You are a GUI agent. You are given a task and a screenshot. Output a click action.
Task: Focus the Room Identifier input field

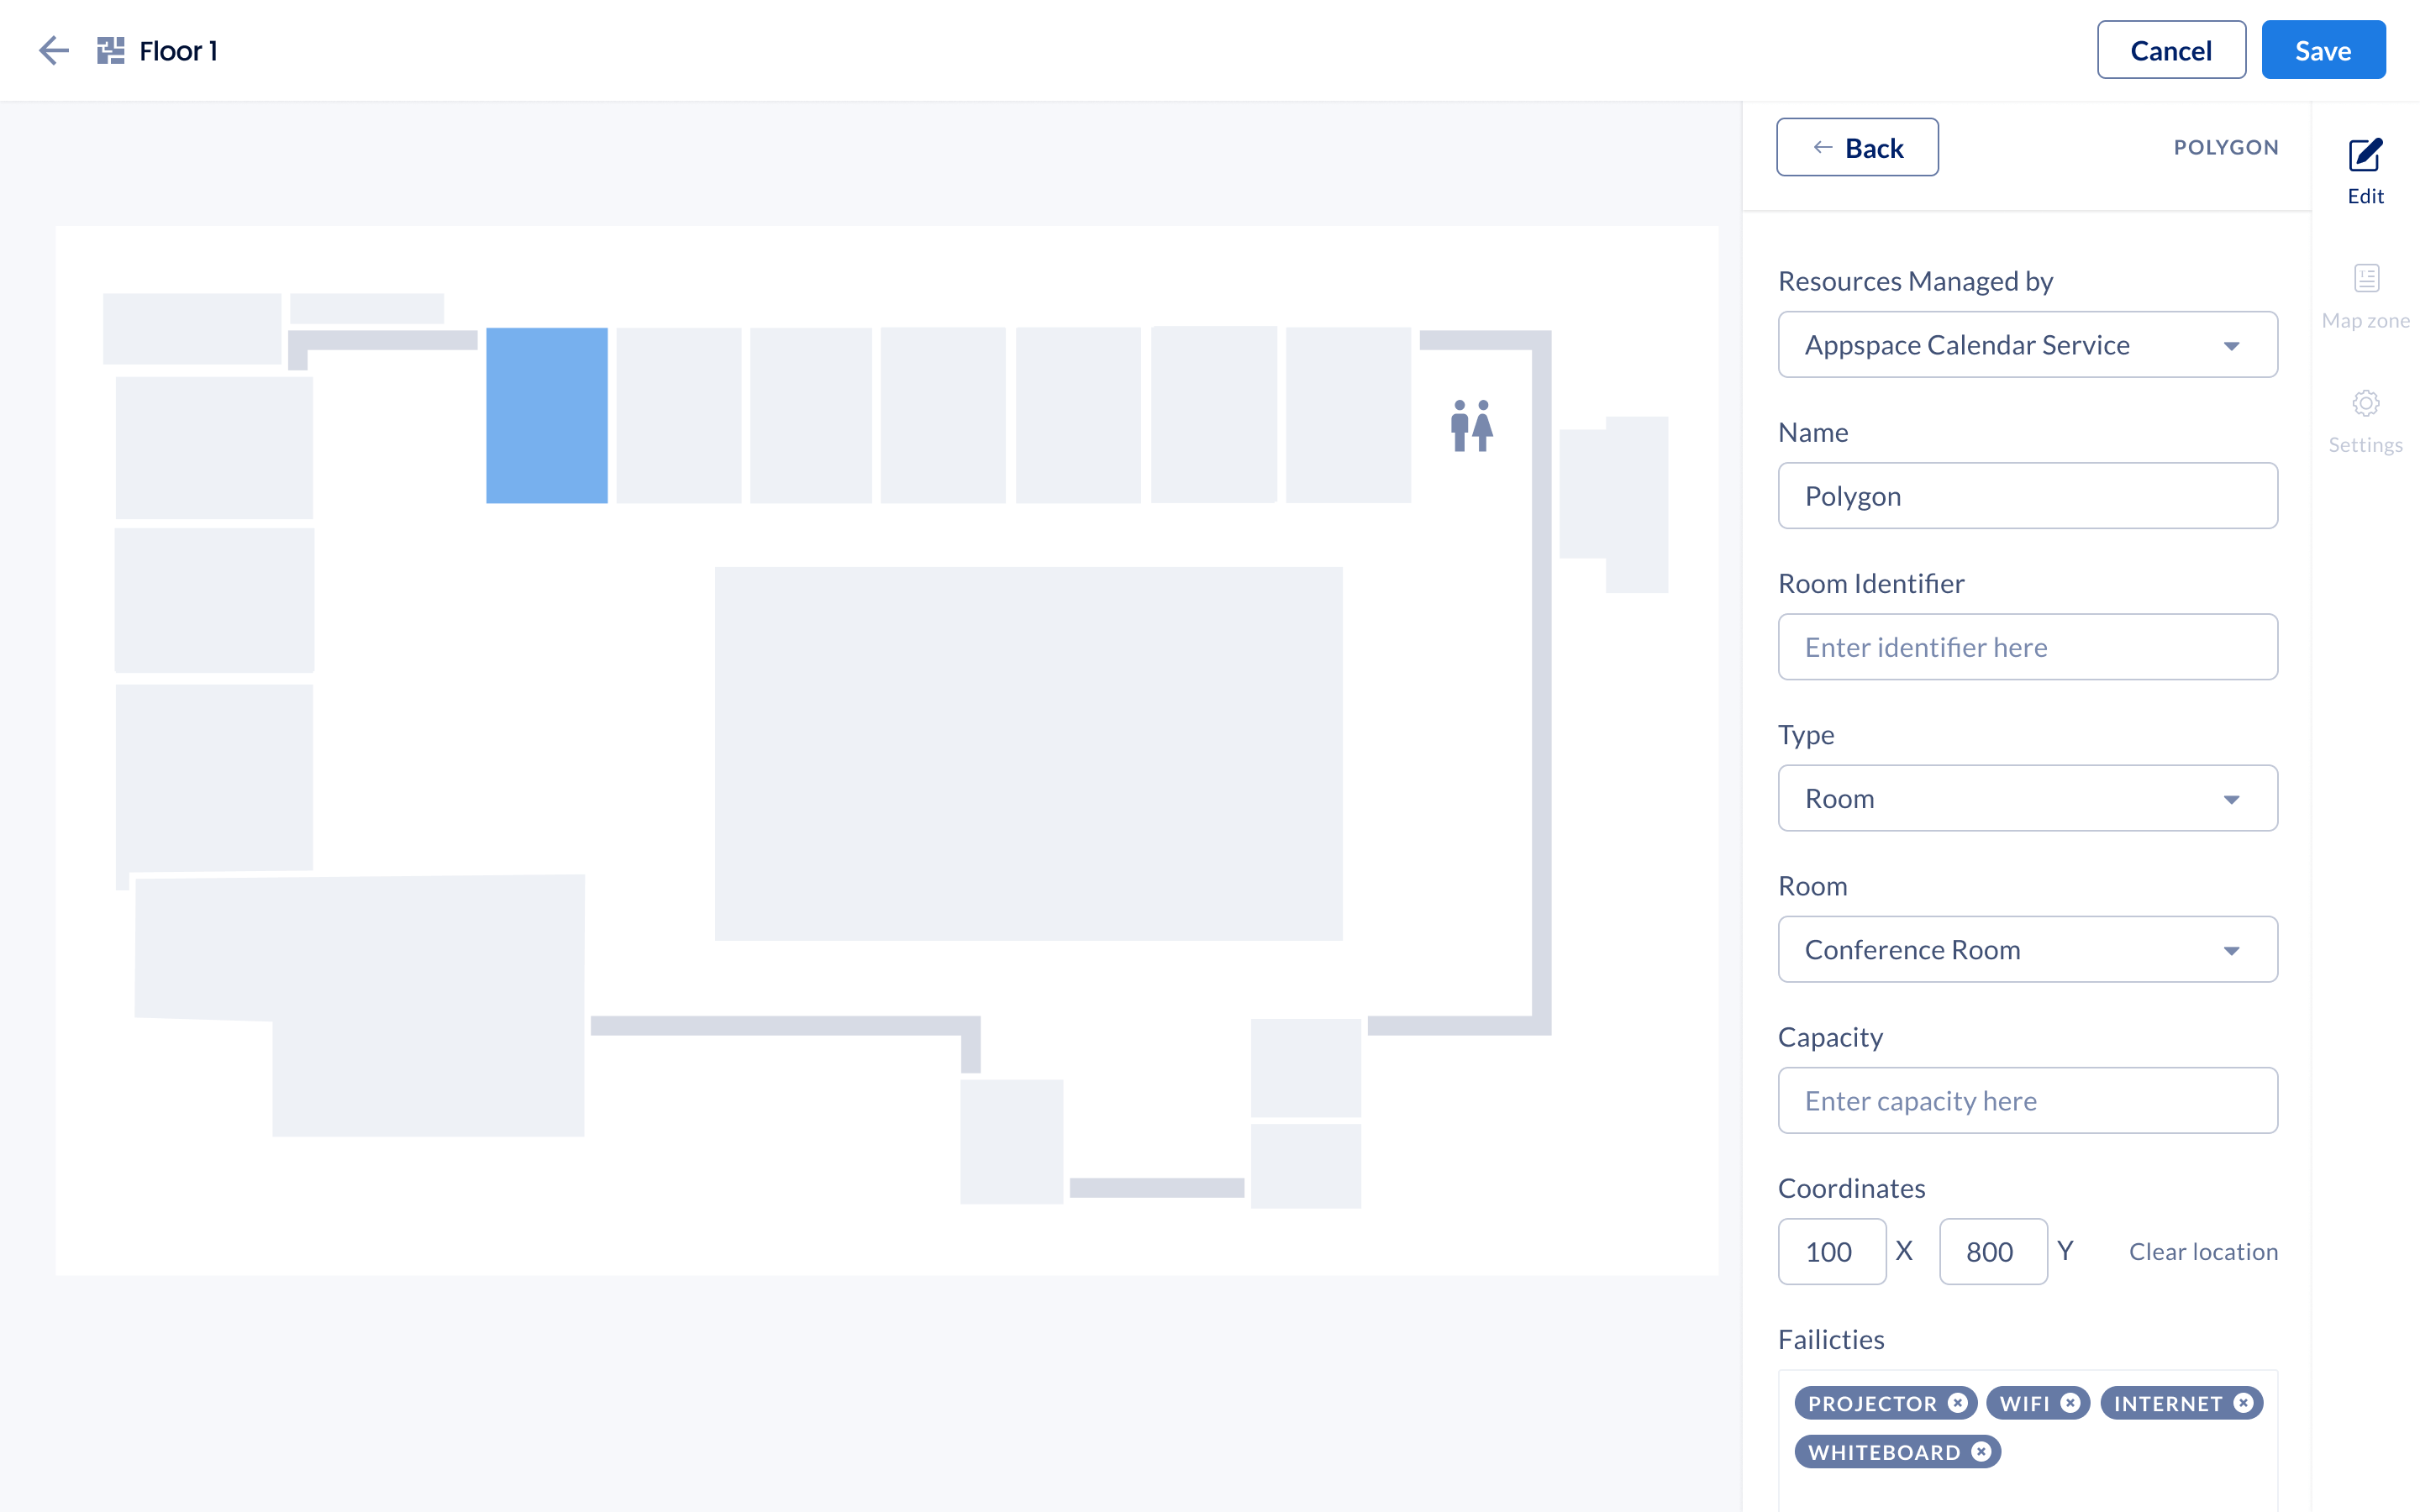(x=2027, y=647)
